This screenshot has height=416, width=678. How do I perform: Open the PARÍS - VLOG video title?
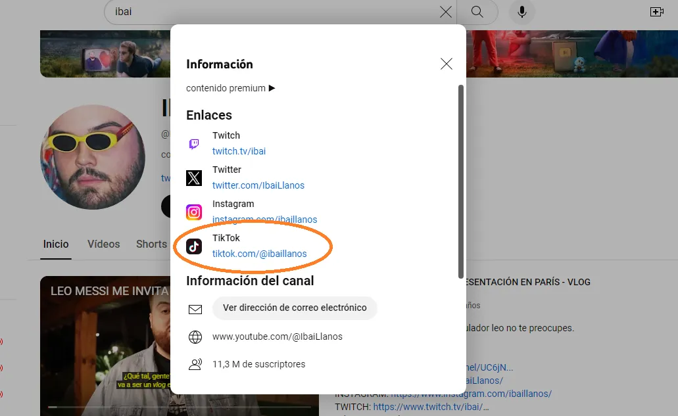coord(528,282)
